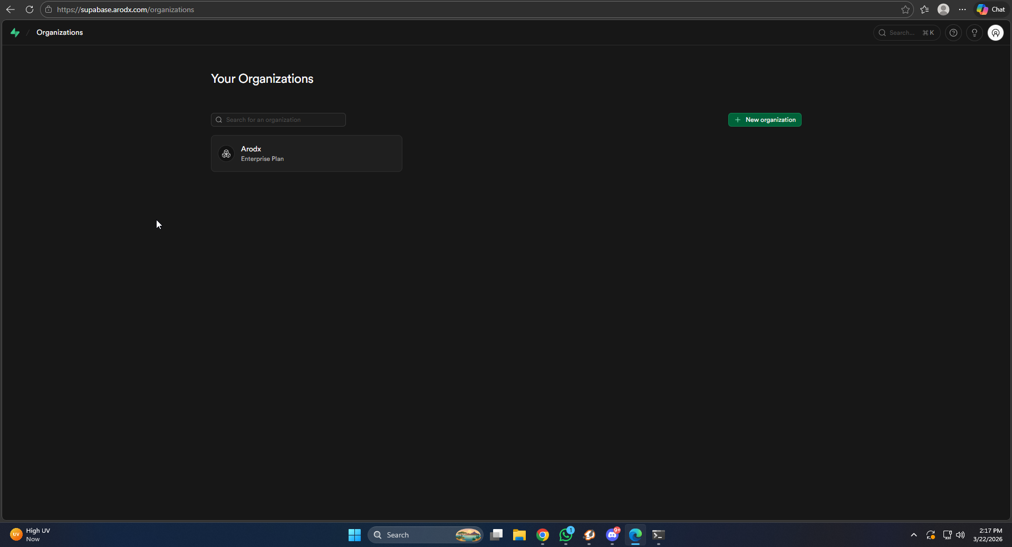Reload the page with the refresh icon

coord(30,9)
